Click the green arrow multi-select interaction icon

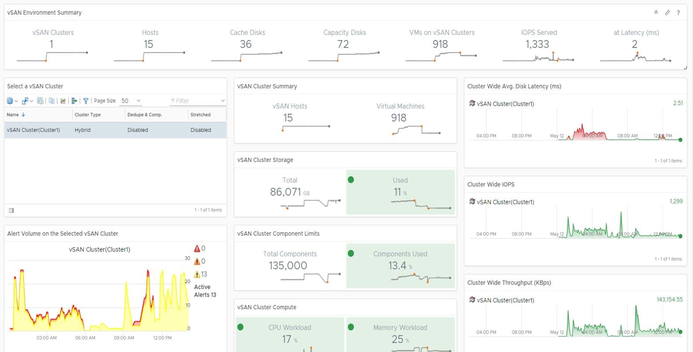(74, 101)
